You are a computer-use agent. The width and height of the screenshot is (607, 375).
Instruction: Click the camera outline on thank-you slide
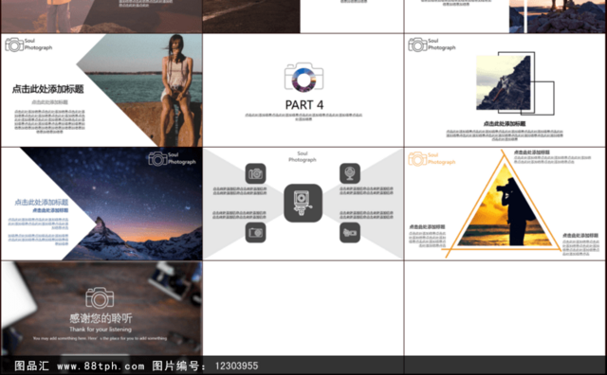(100, 297)
